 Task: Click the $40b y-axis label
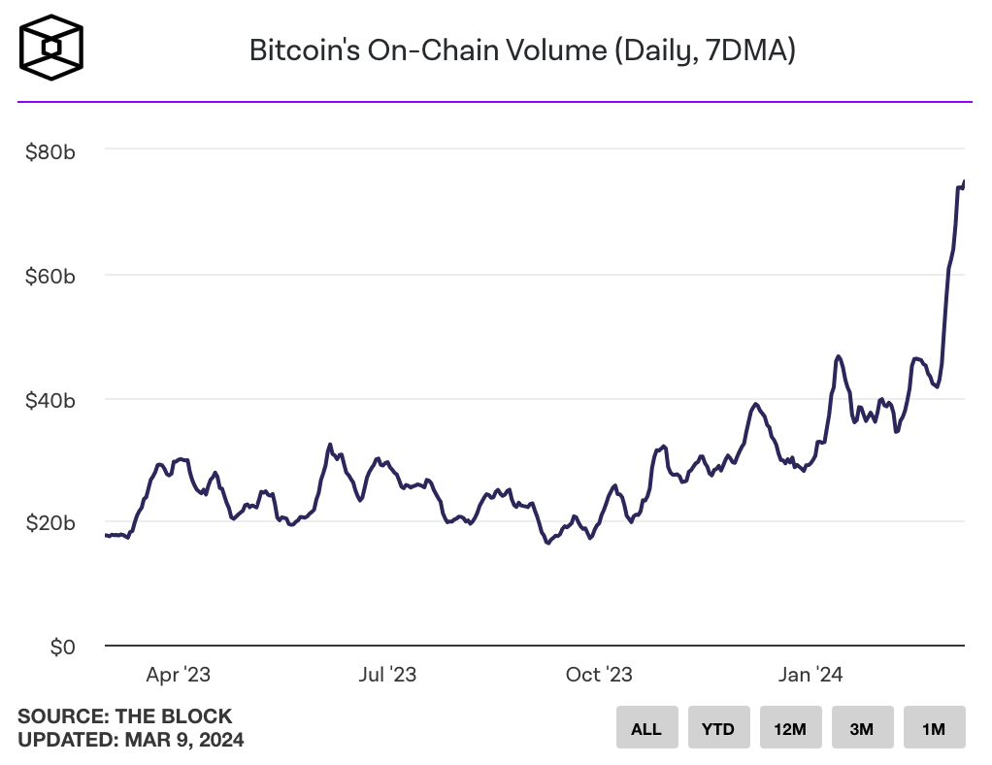pos(50,400)
